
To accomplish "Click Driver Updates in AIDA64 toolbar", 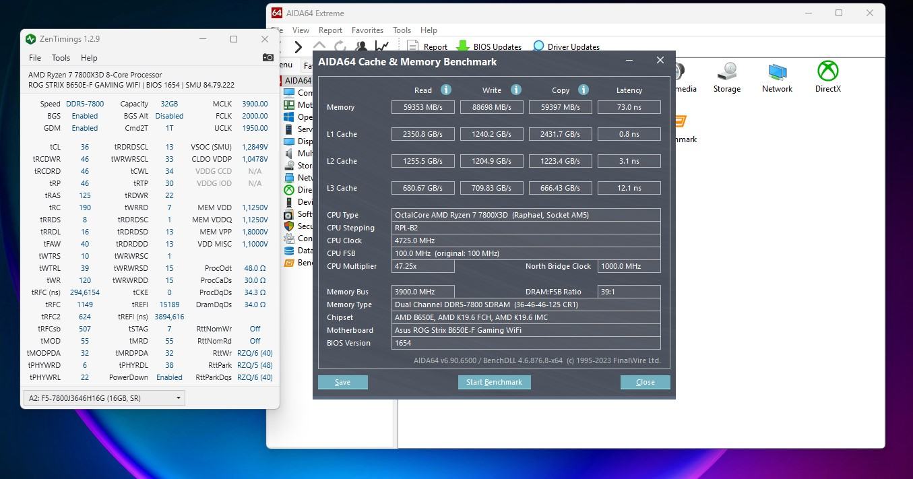I will [x=566, y=46].
